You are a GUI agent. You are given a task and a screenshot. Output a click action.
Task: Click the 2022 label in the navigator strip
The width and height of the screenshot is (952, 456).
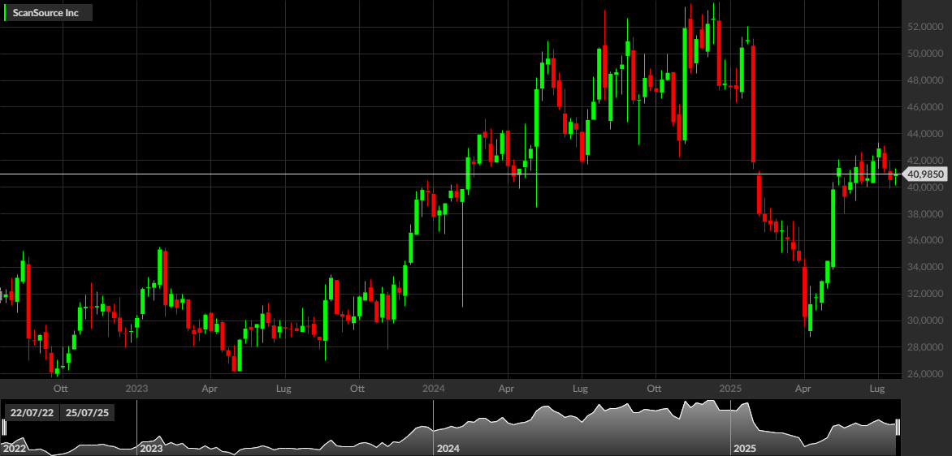13,449
